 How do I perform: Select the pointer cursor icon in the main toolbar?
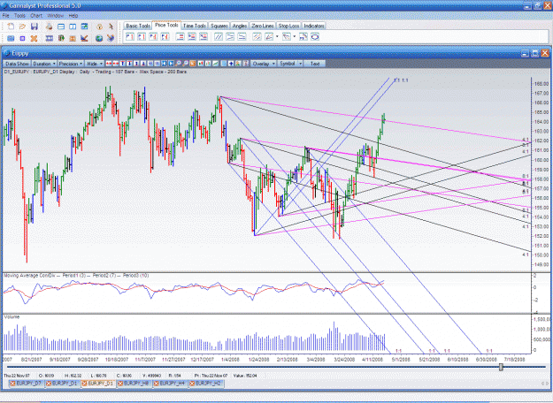(x=111, y=27)
